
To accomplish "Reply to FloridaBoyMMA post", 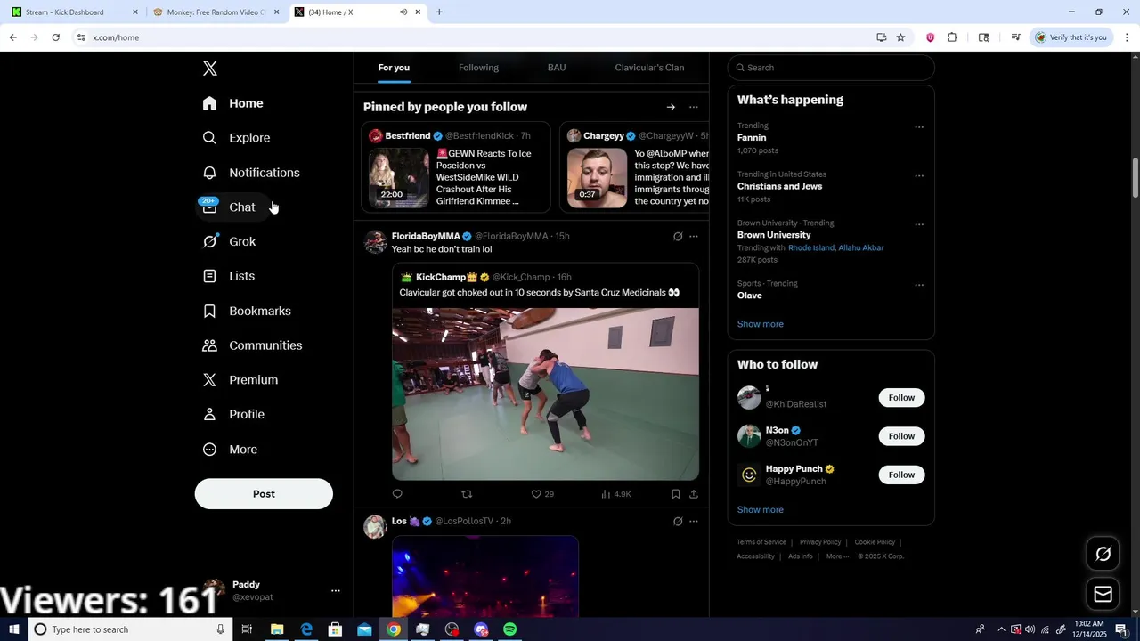I will [397, 494].
